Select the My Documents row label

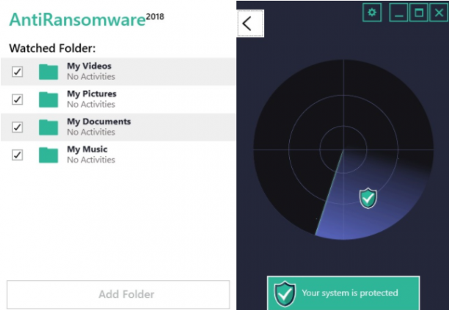tap(99, 122)
